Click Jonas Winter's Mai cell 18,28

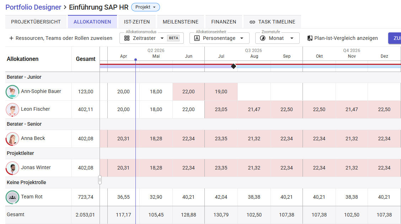pos(156,168)
